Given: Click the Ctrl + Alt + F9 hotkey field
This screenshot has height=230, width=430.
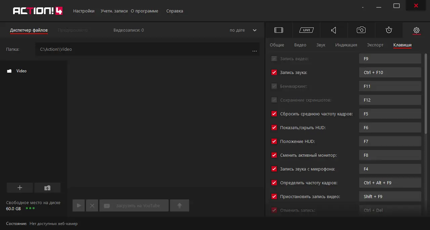Looking at the screenshot, I should tap(390, 183).
